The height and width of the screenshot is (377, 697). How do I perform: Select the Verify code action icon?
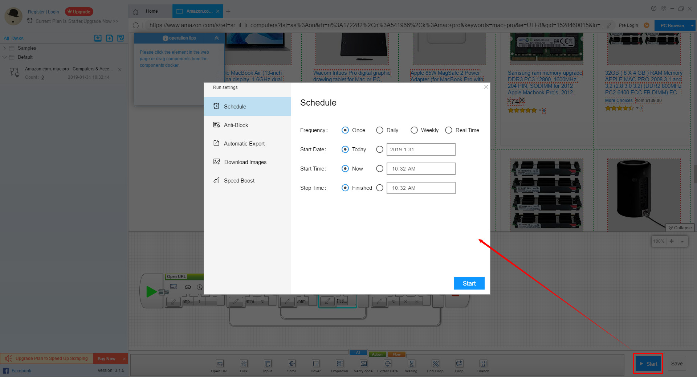363,365
